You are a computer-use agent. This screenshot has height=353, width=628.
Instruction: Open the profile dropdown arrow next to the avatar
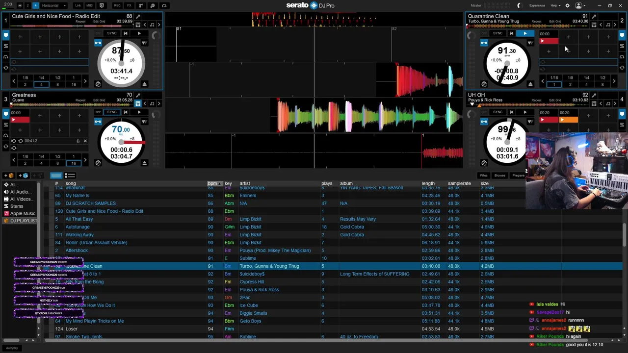point(585,5)
